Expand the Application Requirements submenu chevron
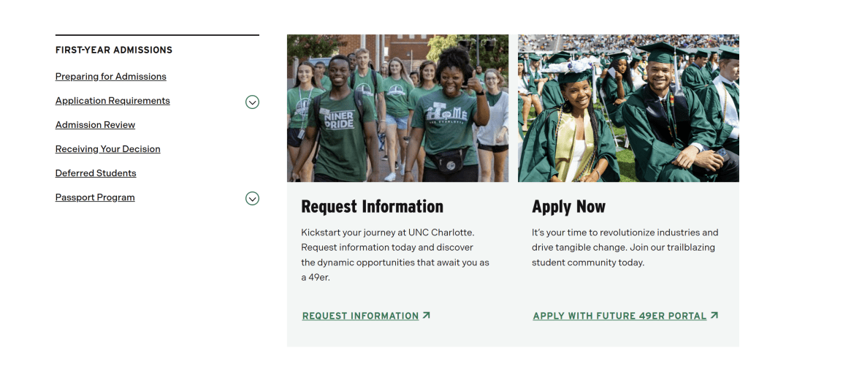The image size is (862, 372). click(x=252, y=102)
